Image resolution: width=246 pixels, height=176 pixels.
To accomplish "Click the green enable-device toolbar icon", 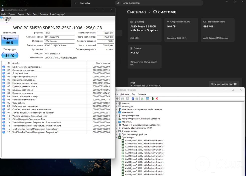I will 153,99.
